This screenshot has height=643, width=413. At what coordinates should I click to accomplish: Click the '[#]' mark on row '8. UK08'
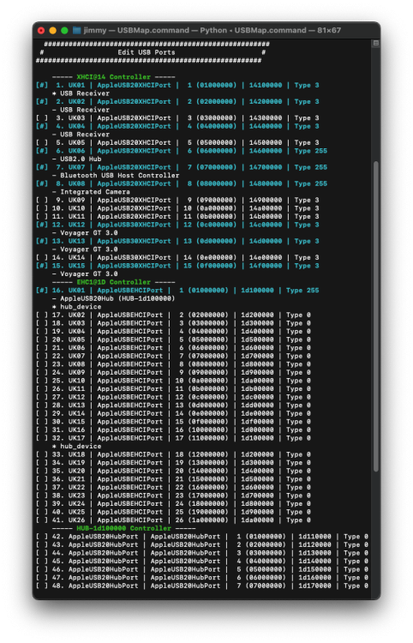pyautogui.click(x=42, y=183)
